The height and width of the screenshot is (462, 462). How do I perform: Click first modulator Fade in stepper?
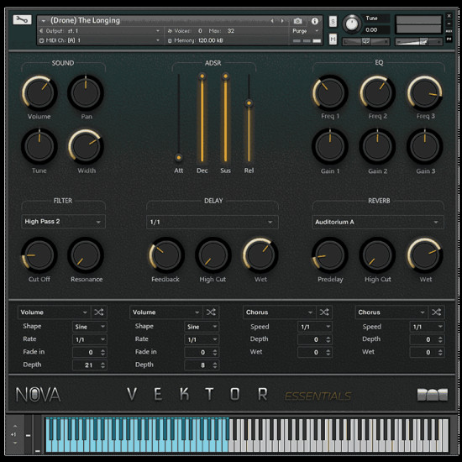tap(102, 352)
